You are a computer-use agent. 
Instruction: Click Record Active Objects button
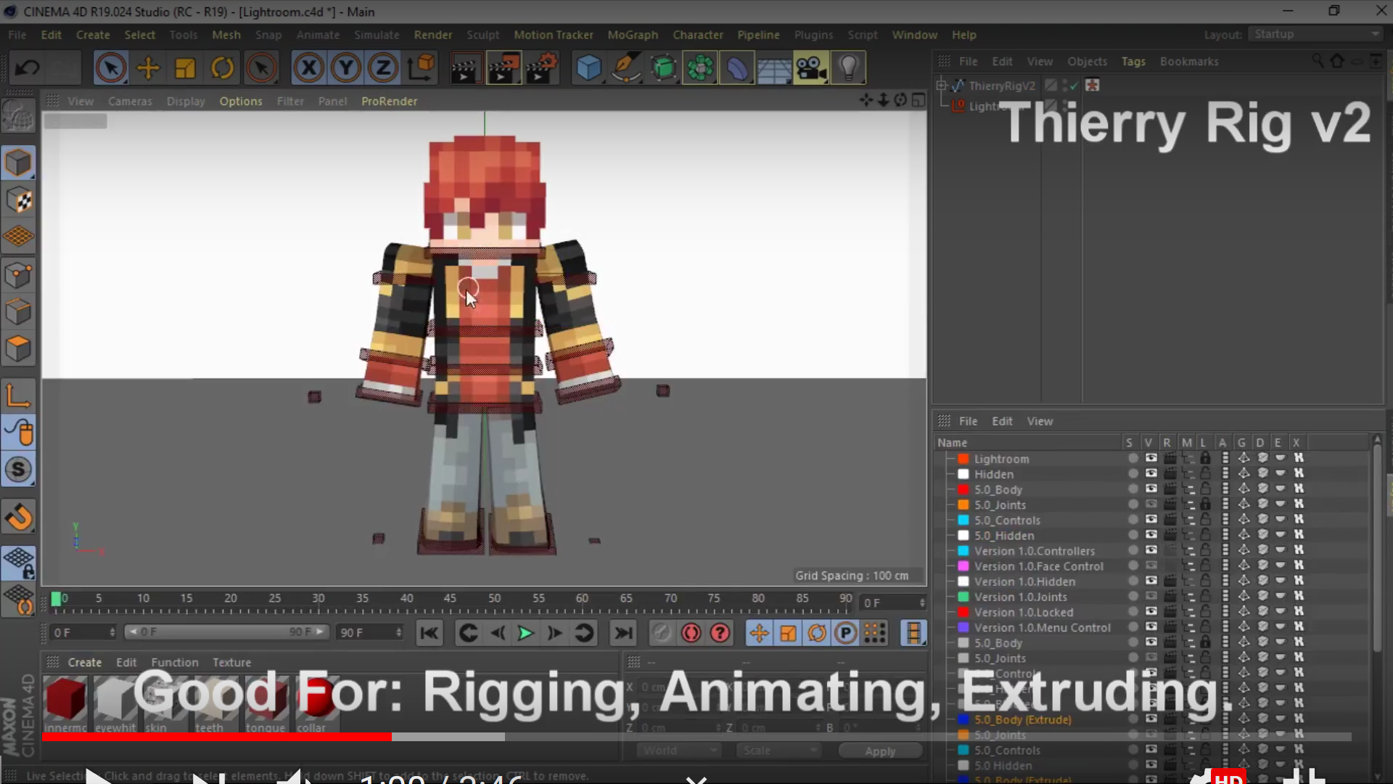[x=662, y=633]
